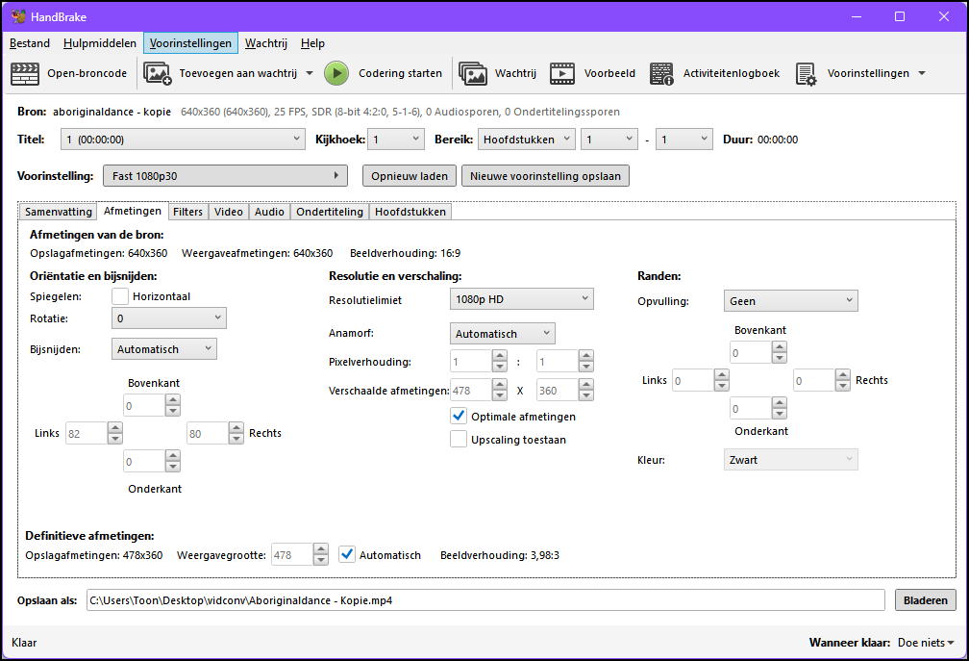Open het extra wachtrij-opties pijltje
The height and width of the screenshot is (661, 969).
click(310, 72)
